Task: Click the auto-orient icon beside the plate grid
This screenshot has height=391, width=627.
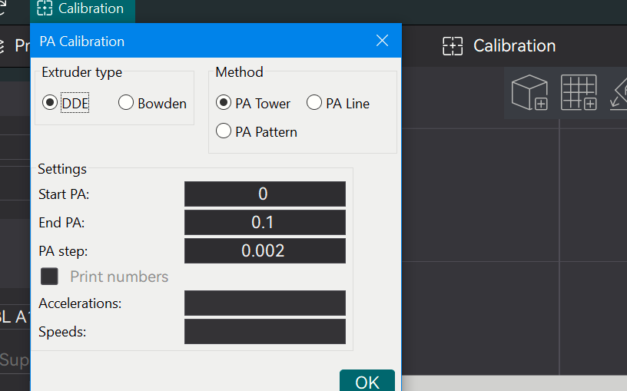Action: click(x=619, y=94)
